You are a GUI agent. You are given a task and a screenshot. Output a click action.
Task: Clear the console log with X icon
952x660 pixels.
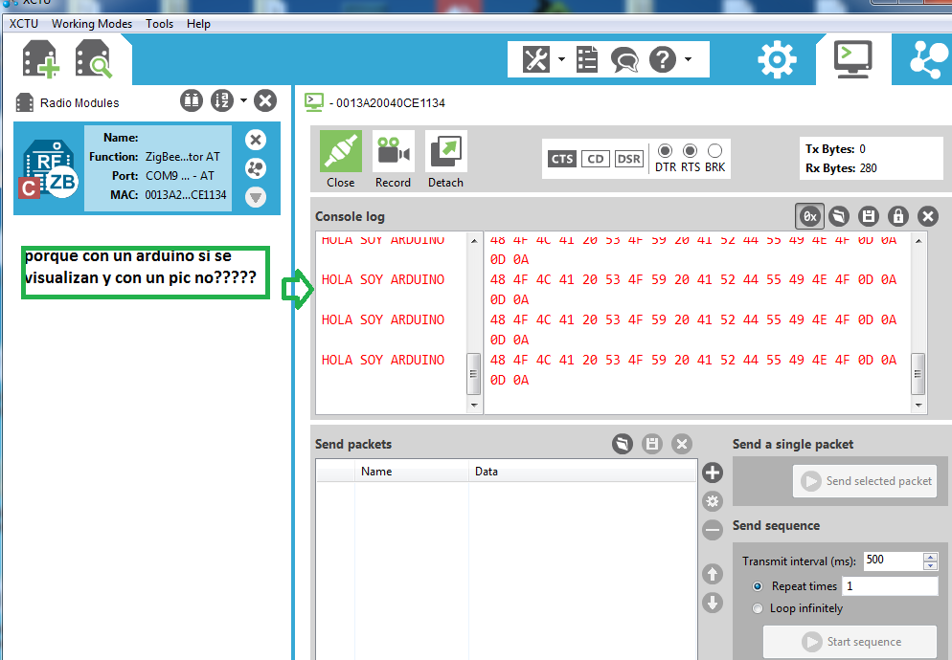[x=928, y=216]
